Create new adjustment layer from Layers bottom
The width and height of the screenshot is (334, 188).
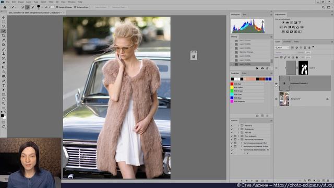click(x=314, y=181)
